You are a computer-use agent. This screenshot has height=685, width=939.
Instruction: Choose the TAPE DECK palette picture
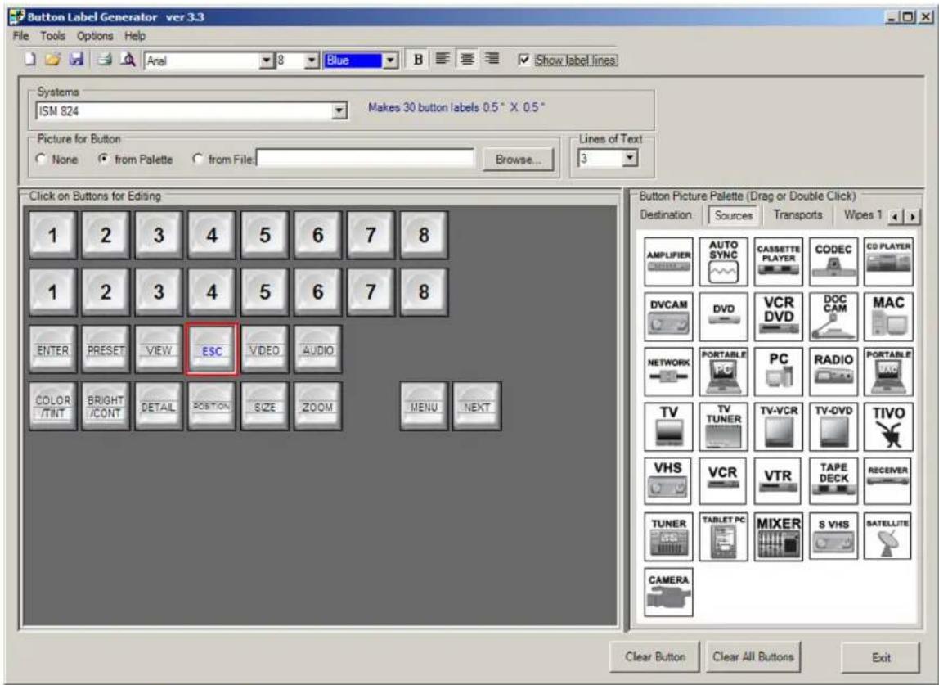pyautogui.click(x=833, y=481)
